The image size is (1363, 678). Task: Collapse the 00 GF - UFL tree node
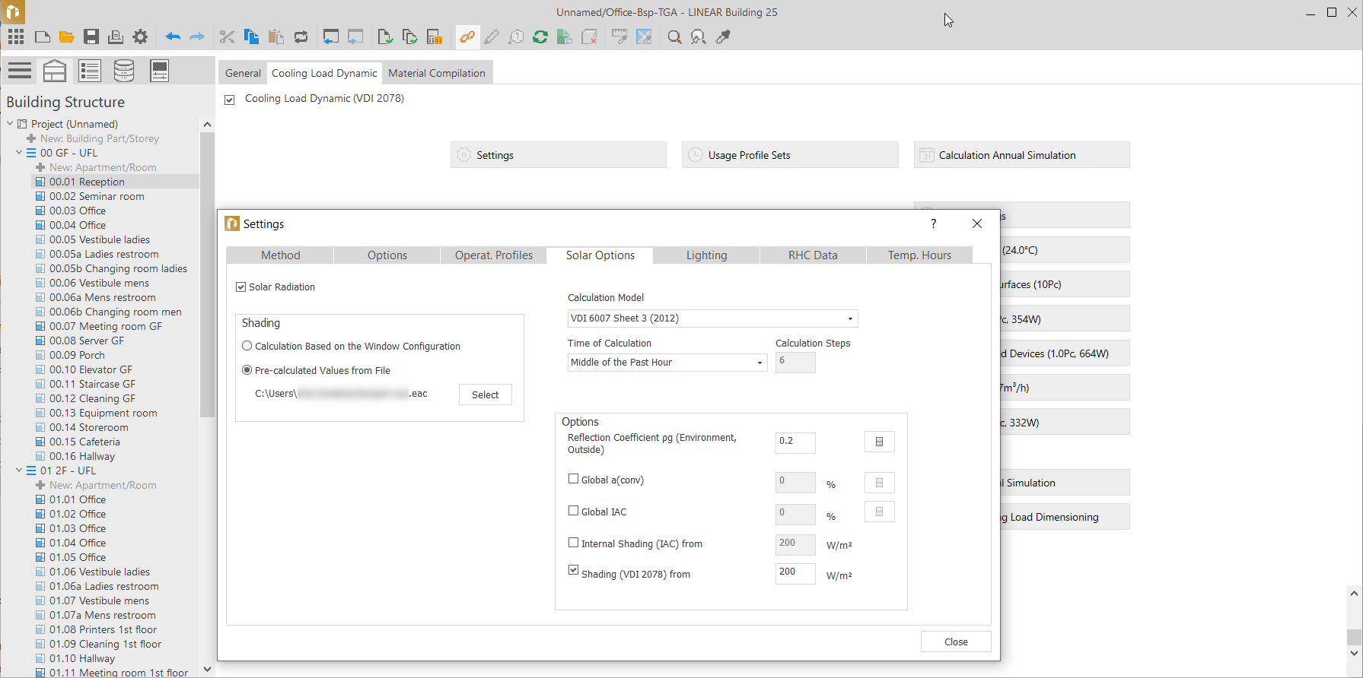(19, 153)
